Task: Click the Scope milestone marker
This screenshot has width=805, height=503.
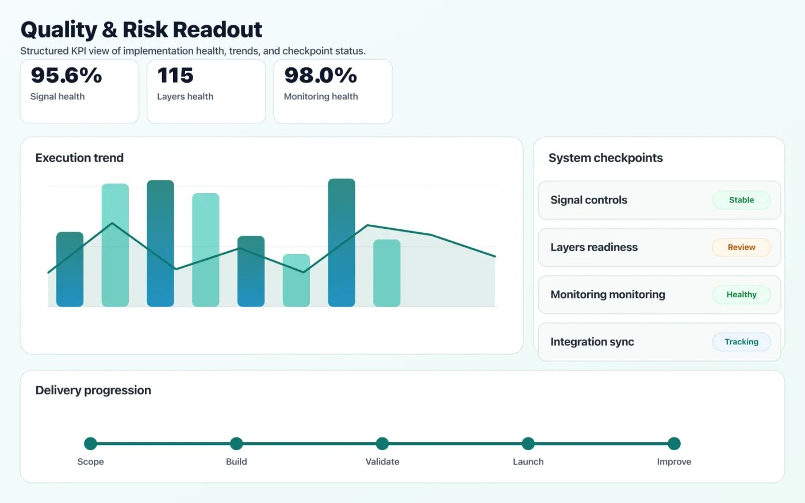Action: 90,443
